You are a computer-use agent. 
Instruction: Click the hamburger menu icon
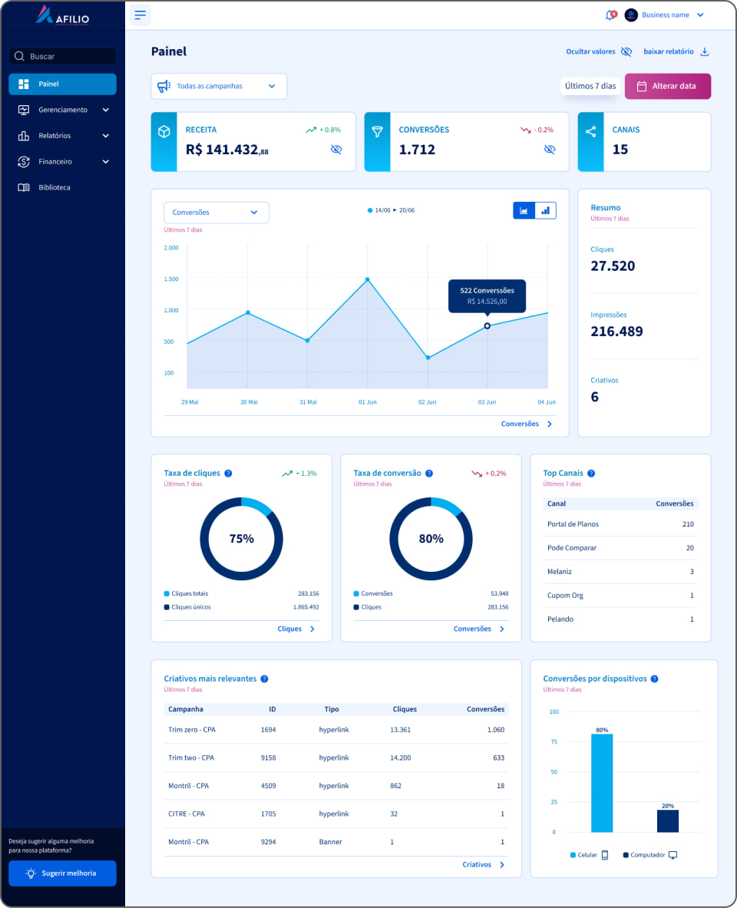[x=140, y=15]
